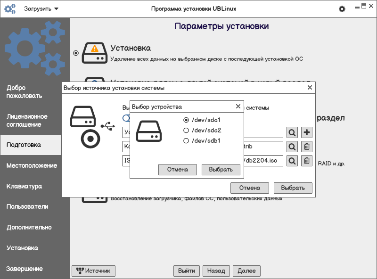Image resolution: width=377 pixels, height=279 pixels.
Task: Click the large drive icon in the source dialog
Action: pos(83,116)
